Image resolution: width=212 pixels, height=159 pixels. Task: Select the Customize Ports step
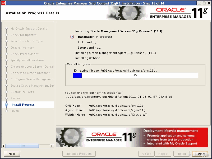pyautogui.click(x=22, y=92)
